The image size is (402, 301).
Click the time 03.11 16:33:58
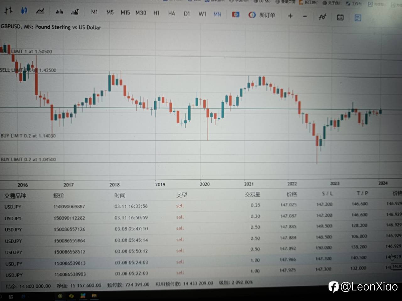[131, 206]
